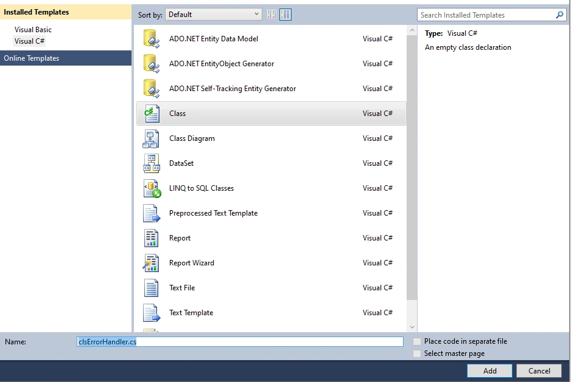Click the LINQ to SQL Classes icon
Viewport: 571px width, 382px height.
152,188
